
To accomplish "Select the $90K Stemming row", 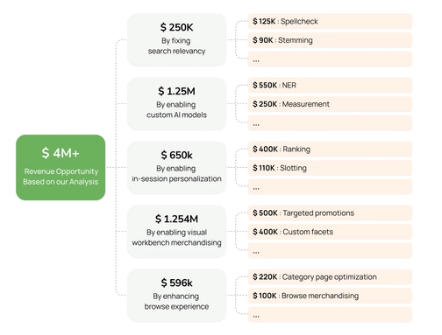I will coord(330,40).
